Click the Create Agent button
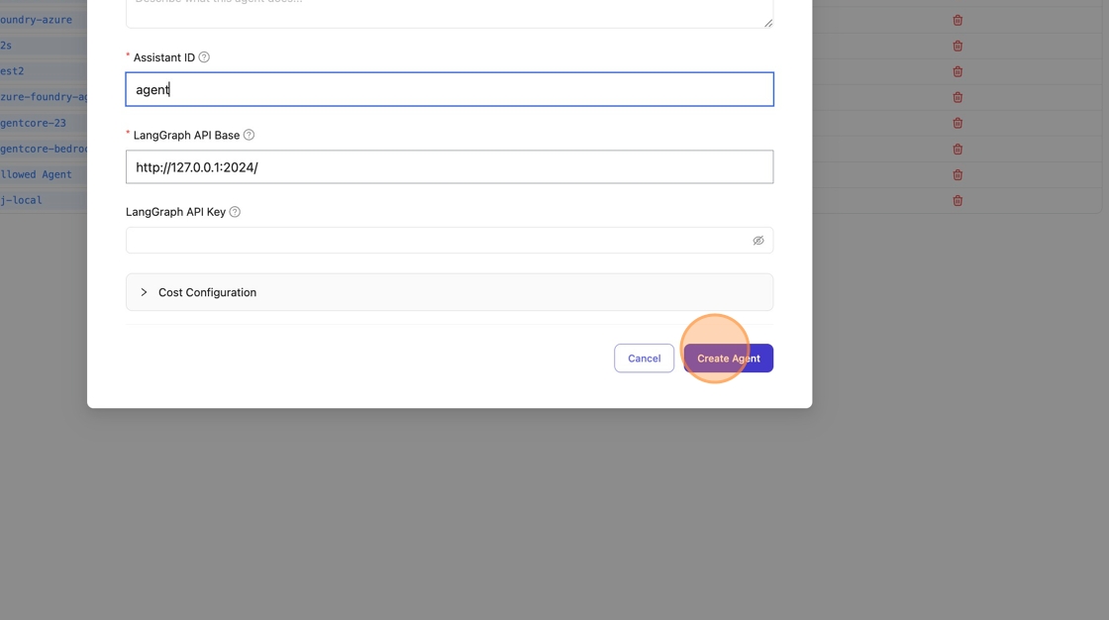The width and height of the screenshot is (1109, 620). (x=728, y=359)
